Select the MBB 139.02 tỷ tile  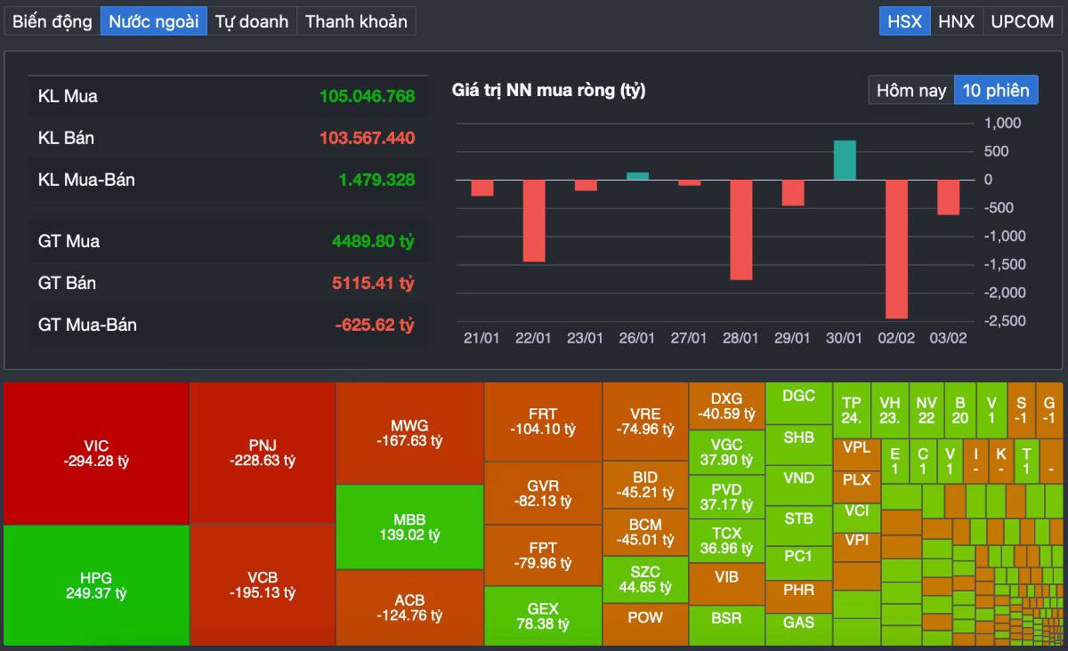pyautogui.click(x=409, y=527)
